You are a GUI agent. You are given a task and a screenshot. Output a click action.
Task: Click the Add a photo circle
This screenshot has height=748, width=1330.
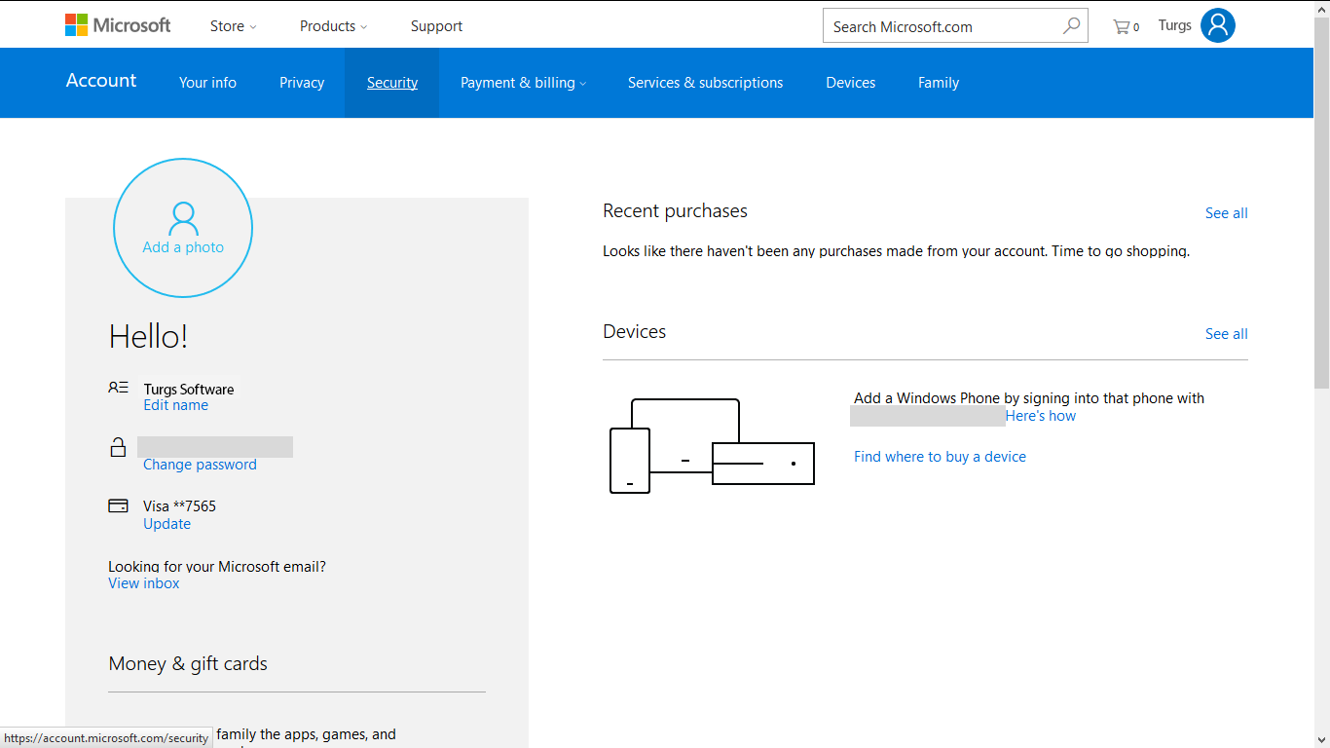click(x=183, y=228)
